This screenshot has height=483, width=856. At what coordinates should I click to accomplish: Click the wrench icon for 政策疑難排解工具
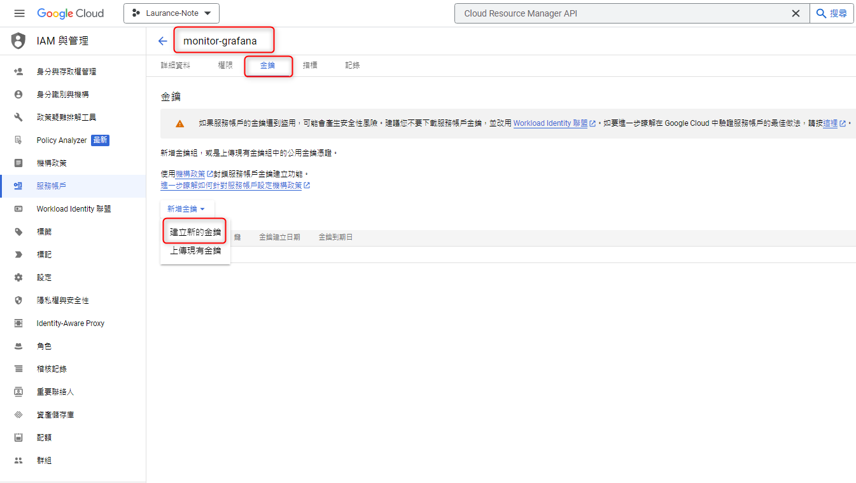click(18, 118)
